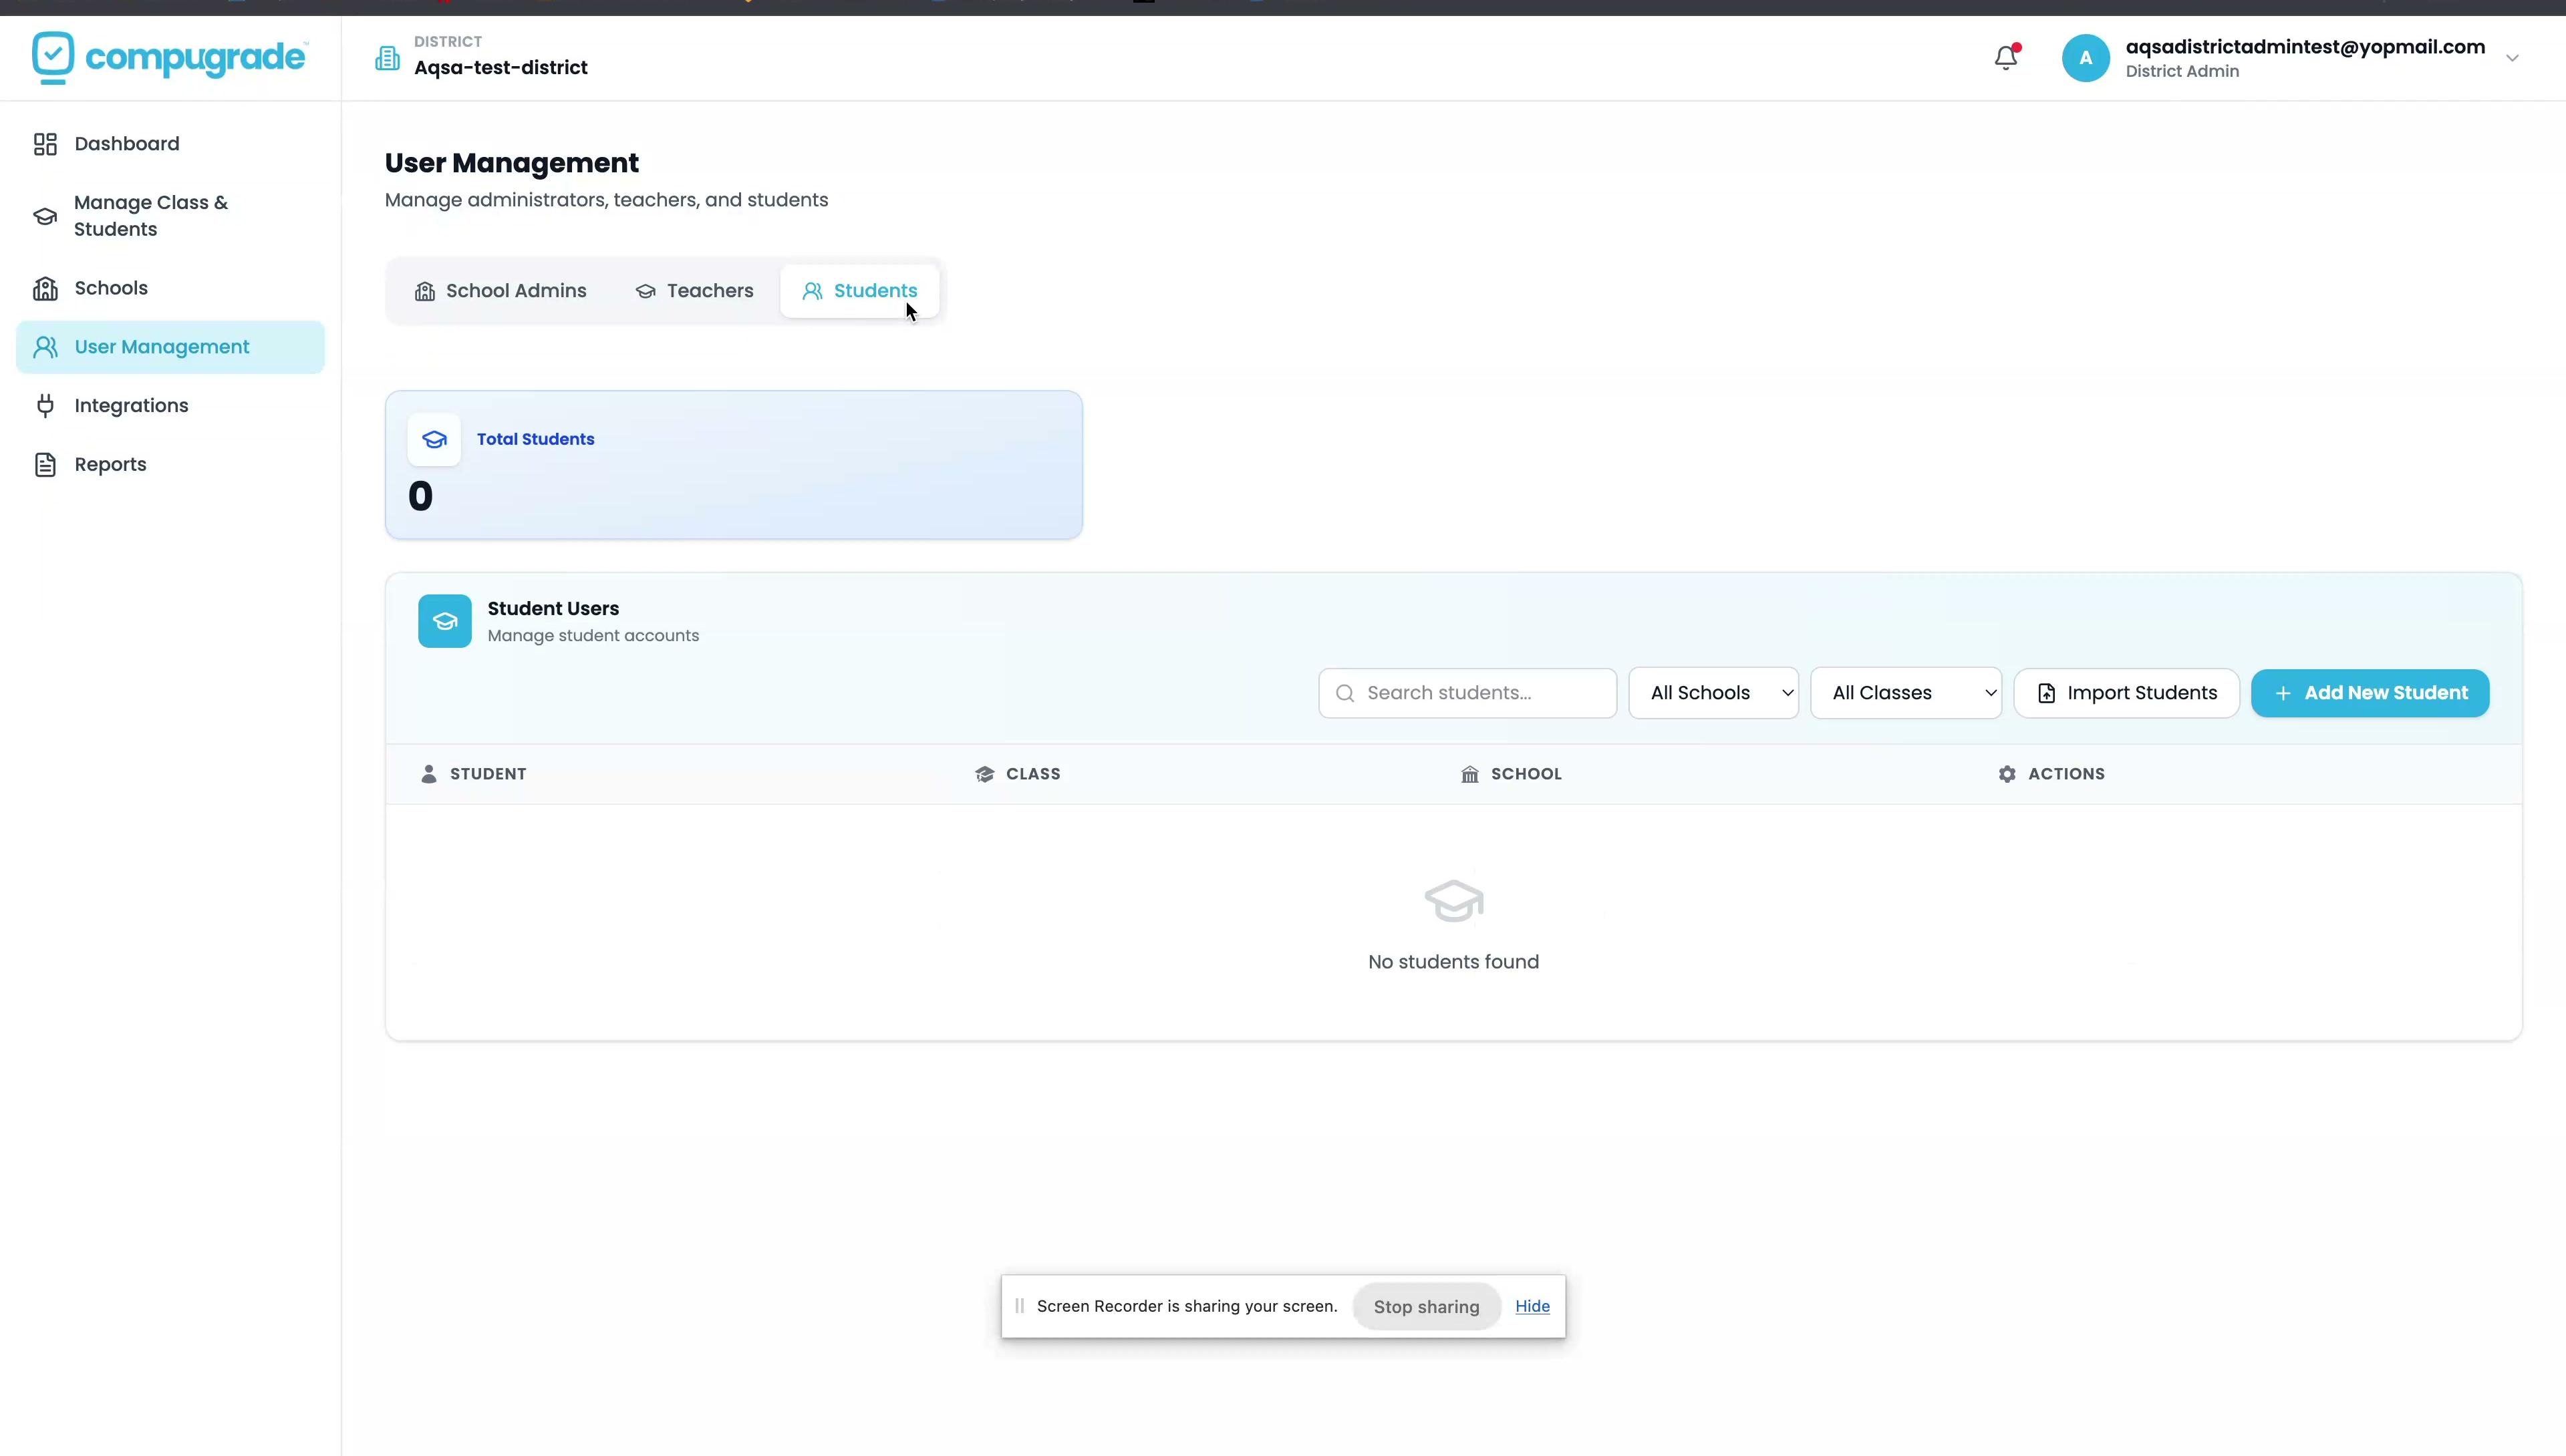
Task: Click the Dashboard grid icon
Action: (x=45, y=144)
